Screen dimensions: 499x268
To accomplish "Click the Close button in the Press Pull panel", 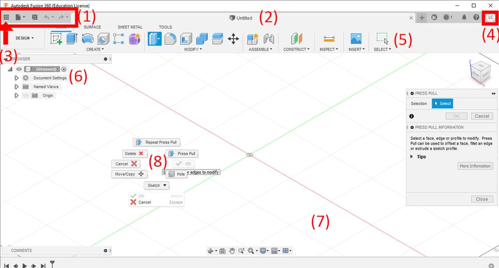I will (x=482, y=199).
